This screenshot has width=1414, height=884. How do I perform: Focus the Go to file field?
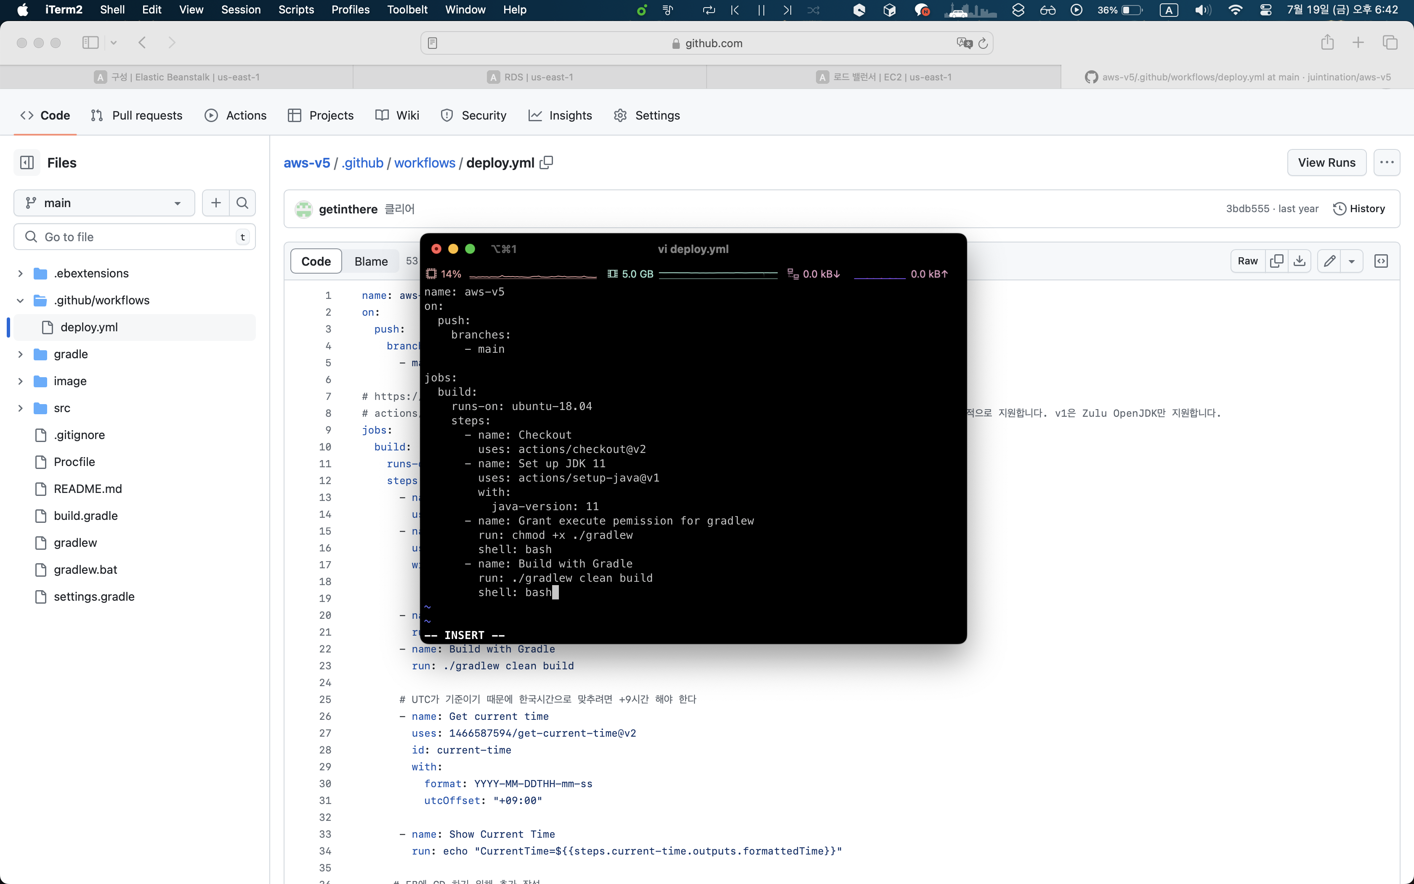pyautogui.click(x=134, y=237)
